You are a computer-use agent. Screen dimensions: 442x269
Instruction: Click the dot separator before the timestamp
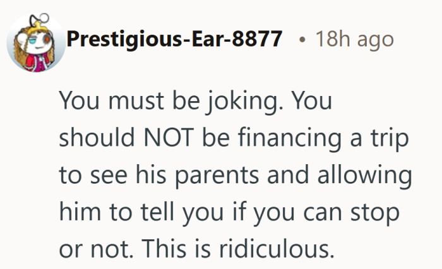coord(303,40)
